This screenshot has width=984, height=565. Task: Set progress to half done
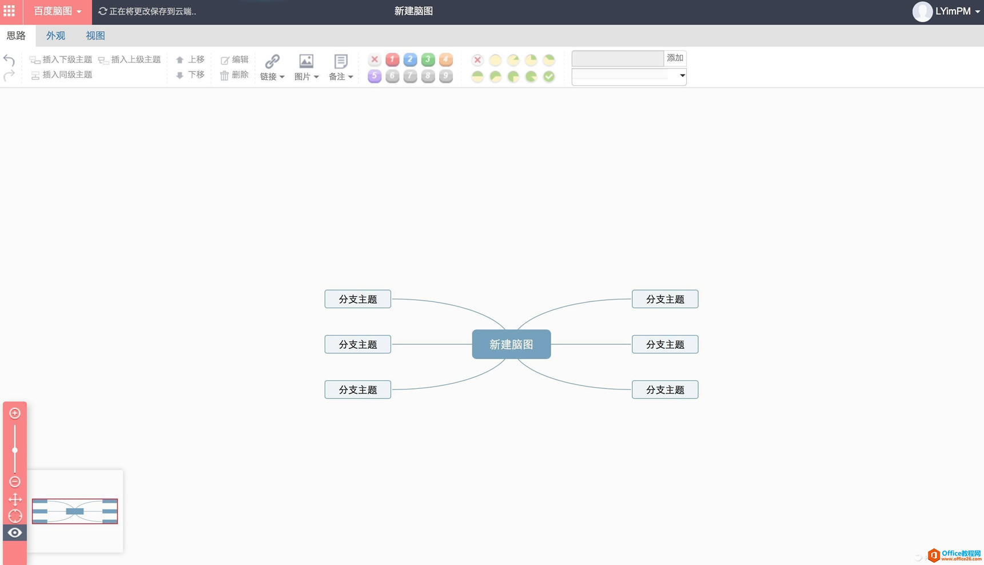pyautogui.click(x=477, y=76)
